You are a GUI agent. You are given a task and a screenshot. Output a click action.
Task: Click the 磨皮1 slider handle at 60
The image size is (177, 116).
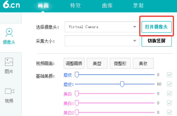click(x=122, y=84)
